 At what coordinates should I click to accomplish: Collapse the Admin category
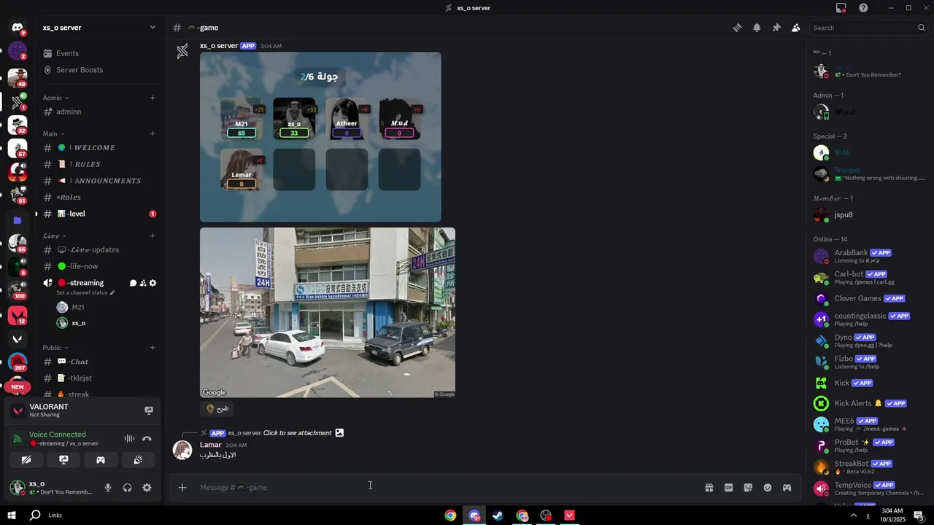coord(55,98)
